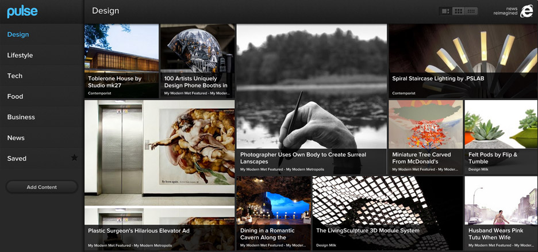Switch to the medium grid layout view
Screen dimensions: 538x252
point(458,11)
